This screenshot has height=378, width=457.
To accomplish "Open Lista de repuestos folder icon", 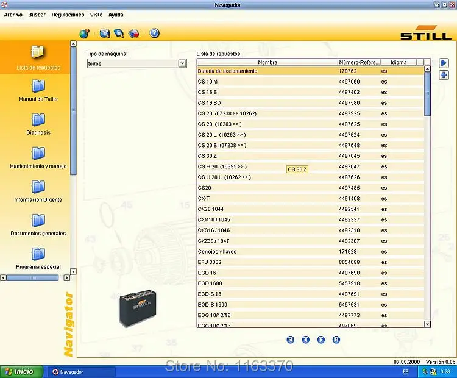I will point(38,52).
